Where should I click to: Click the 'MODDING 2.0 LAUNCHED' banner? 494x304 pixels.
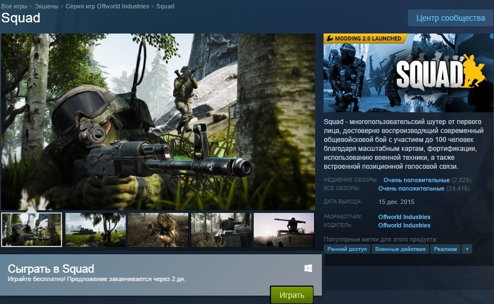[365, 39]
